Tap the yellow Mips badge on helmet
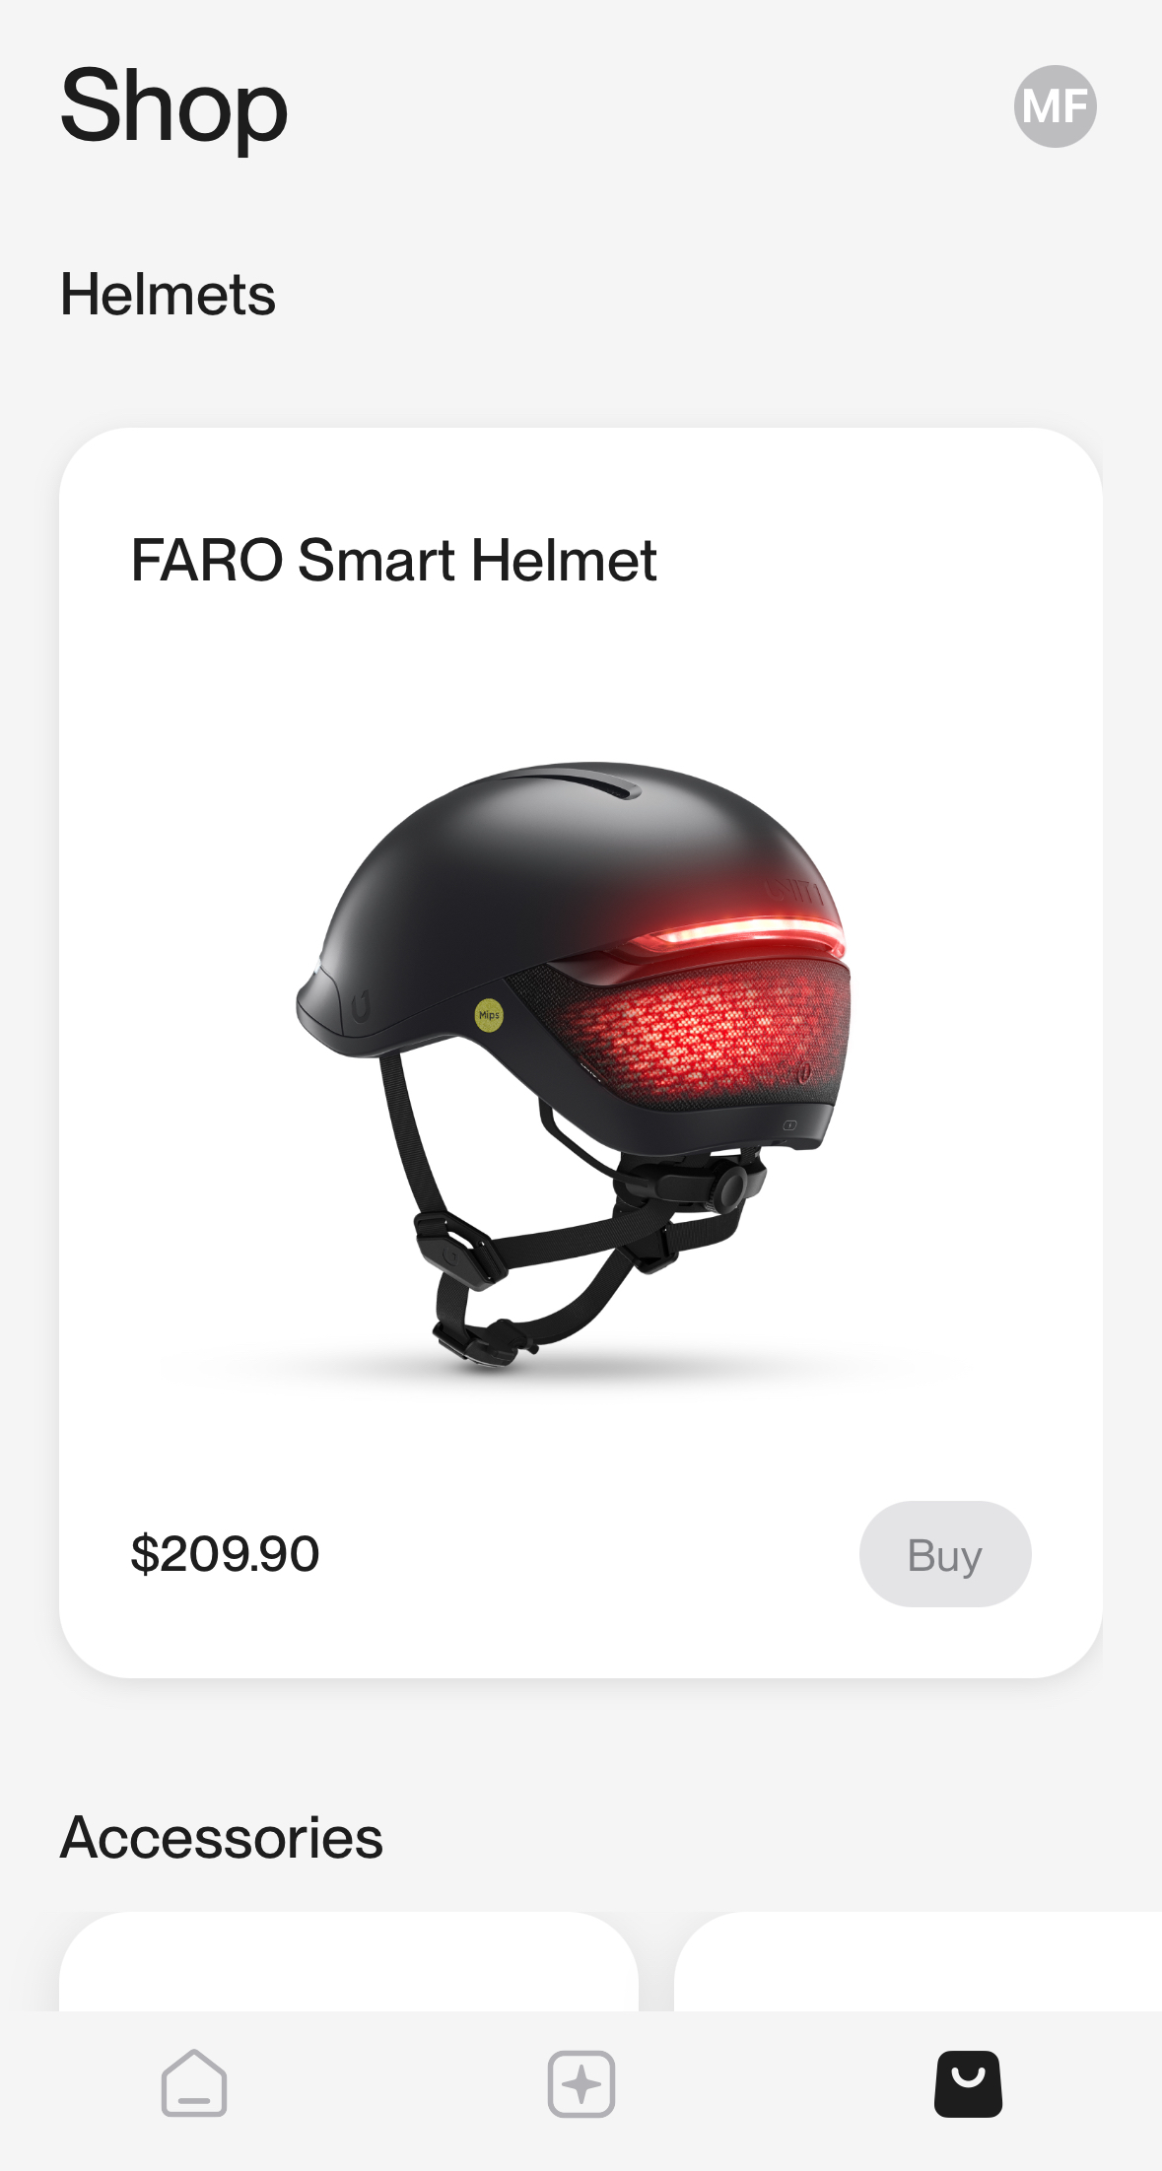The height and width of the screenshot is (2171, 1162). 489,1014
